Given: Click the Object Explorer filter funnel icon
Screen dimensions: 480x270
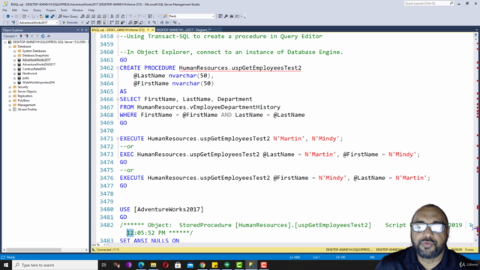Looking at the screenshot, I should (x=37, y=36).
